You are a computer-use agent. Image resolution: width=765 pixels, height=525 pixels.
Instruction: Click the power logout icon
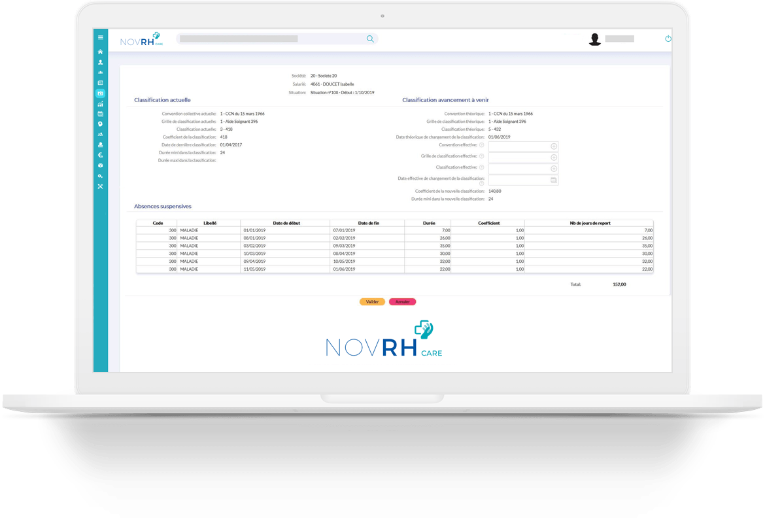tap(668, 39)
